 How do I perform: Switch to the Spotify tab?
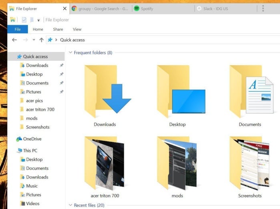(163, 8)
